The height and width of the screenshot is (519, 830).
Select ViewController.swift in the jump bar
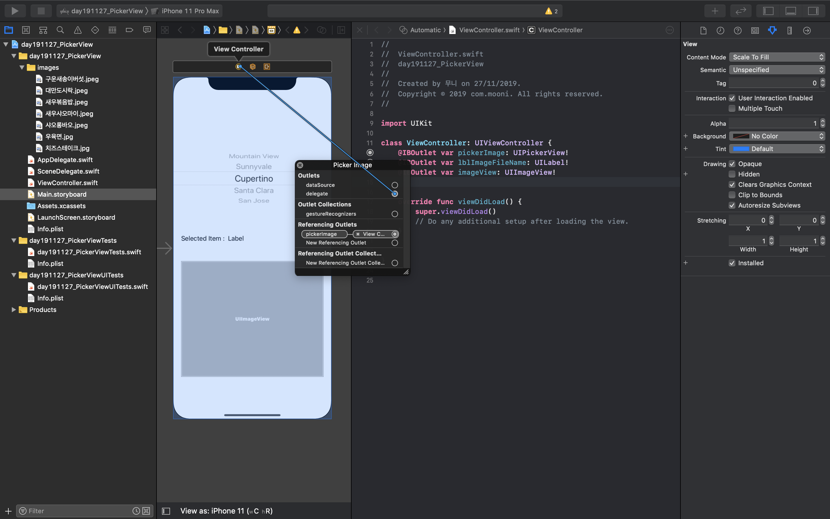click(489, 30)
